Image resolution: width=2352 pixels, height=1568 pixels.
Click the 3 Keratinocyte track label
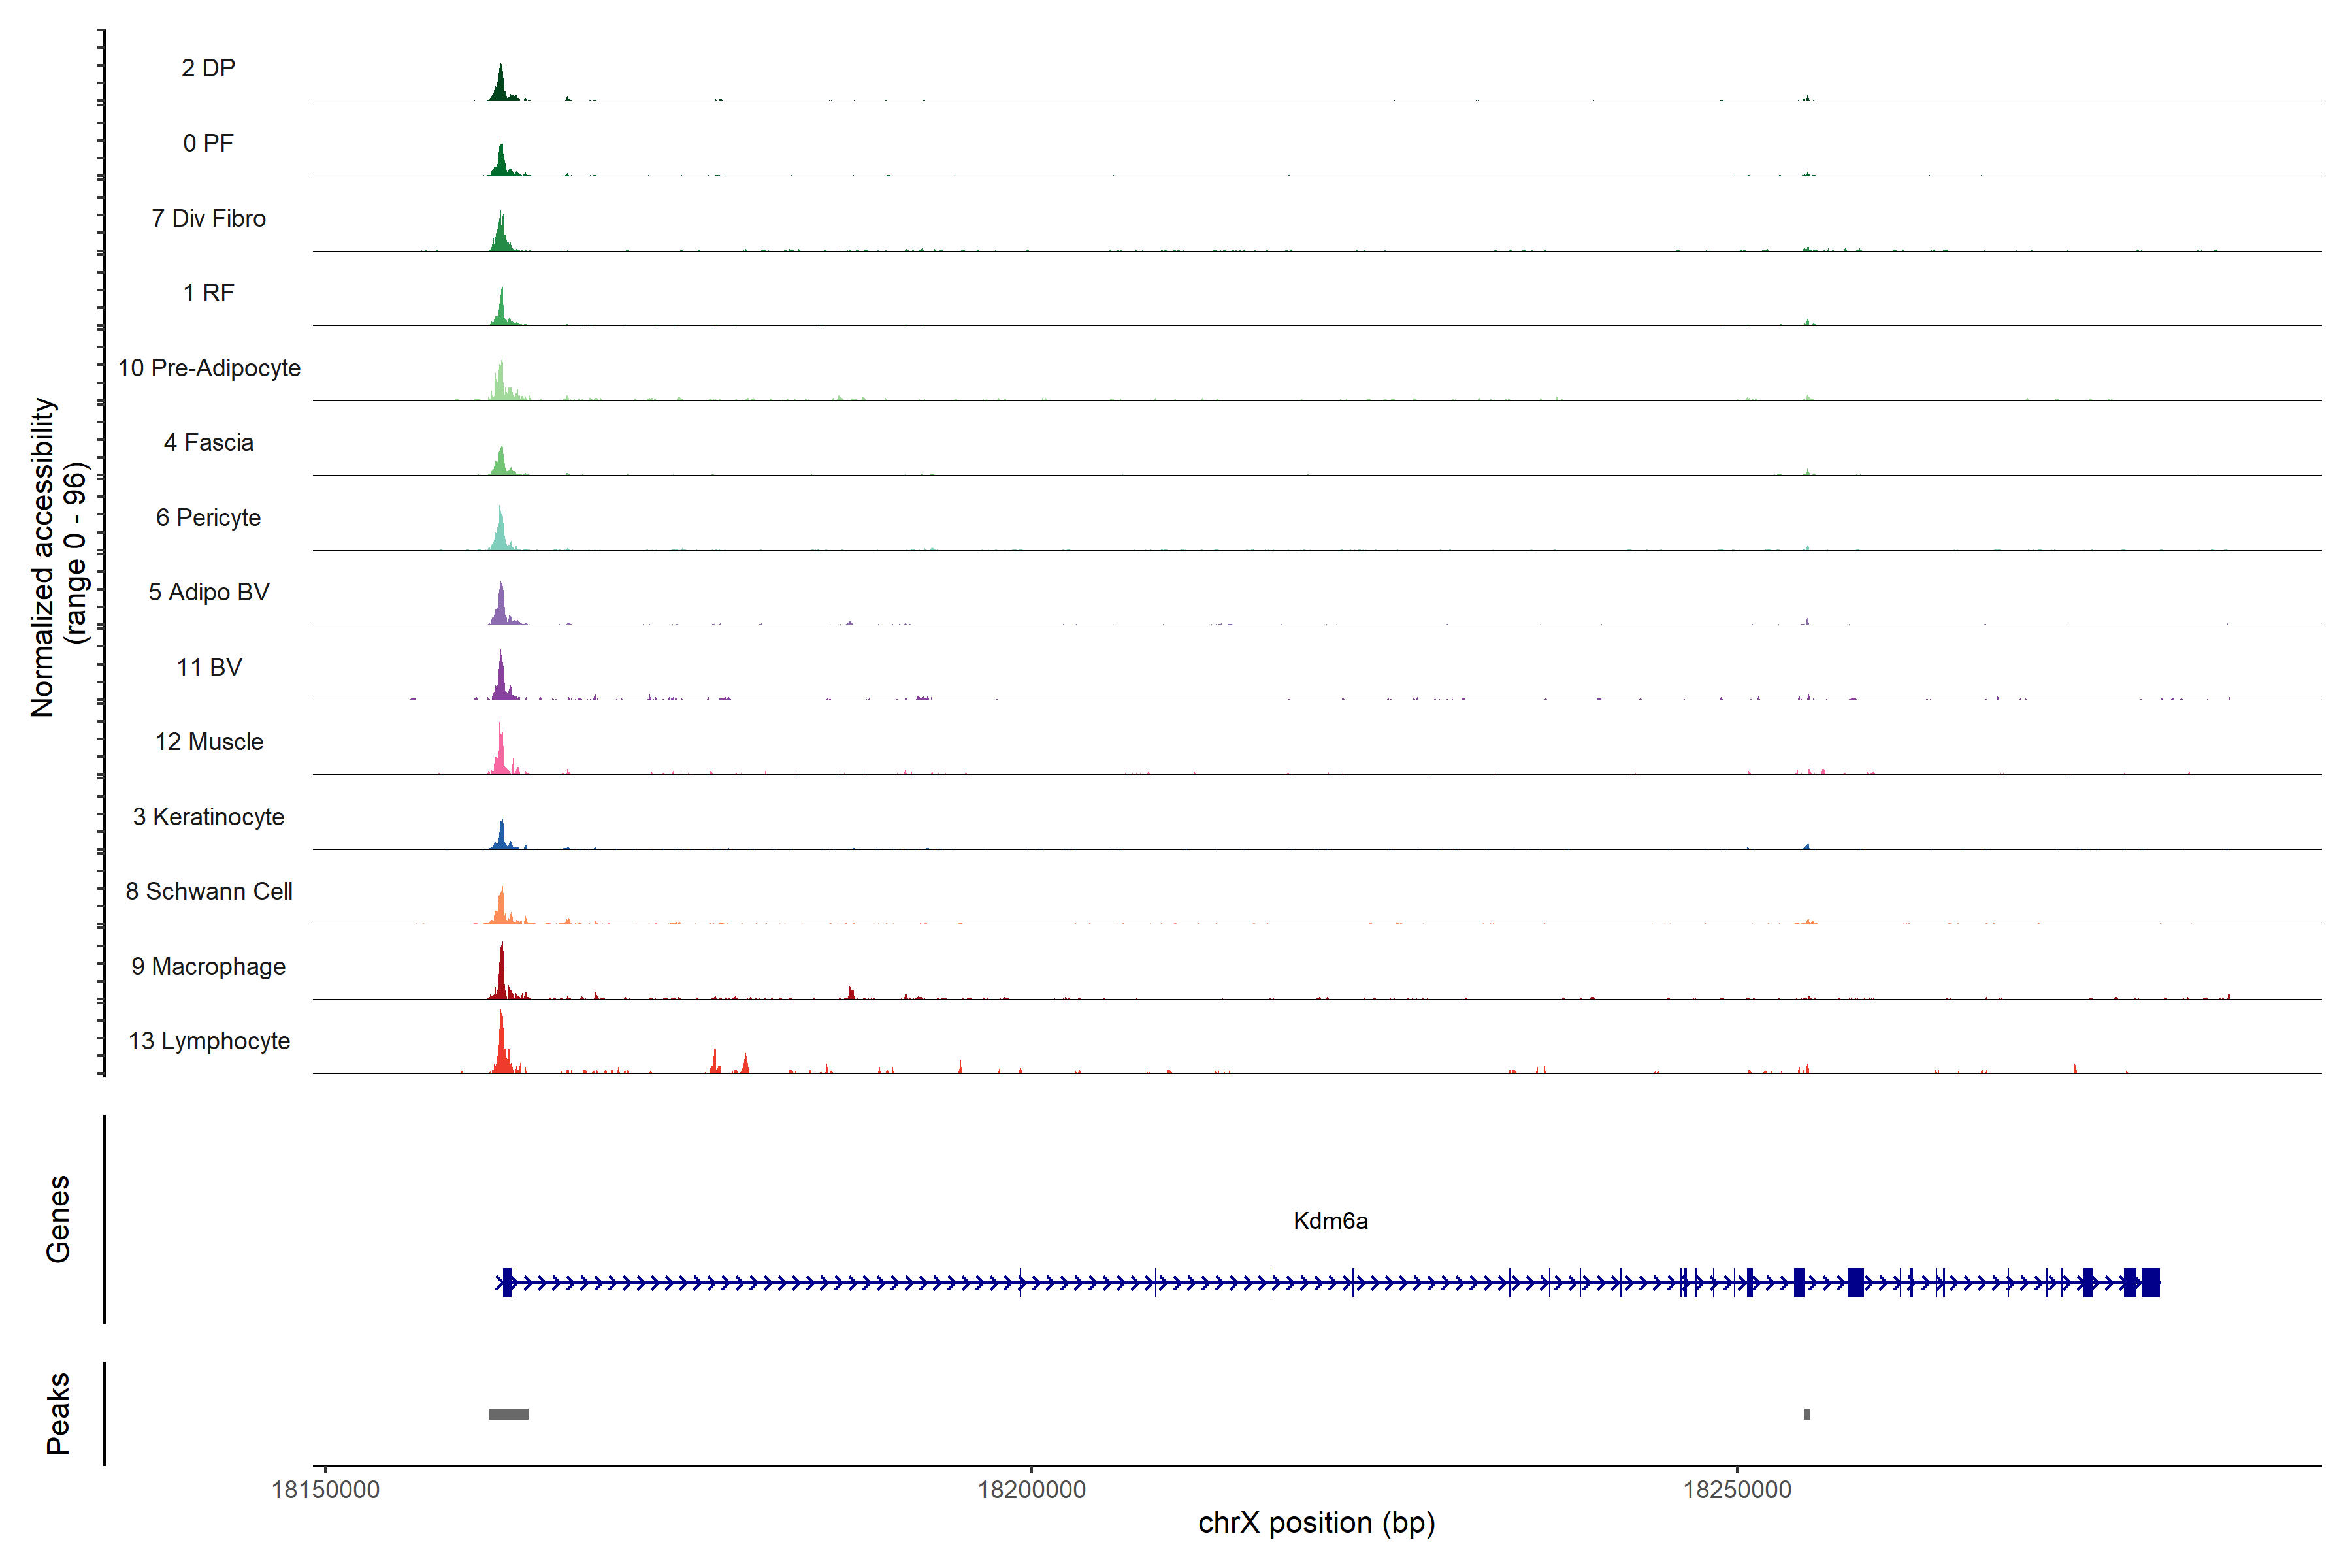208,817
